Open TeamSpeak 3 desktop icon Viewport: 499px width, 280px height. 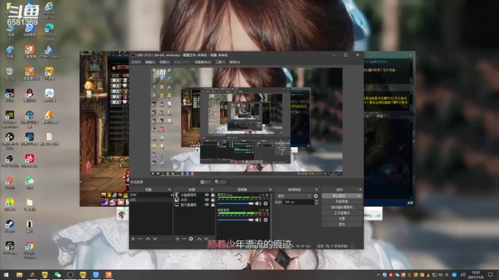coord(49,53)
